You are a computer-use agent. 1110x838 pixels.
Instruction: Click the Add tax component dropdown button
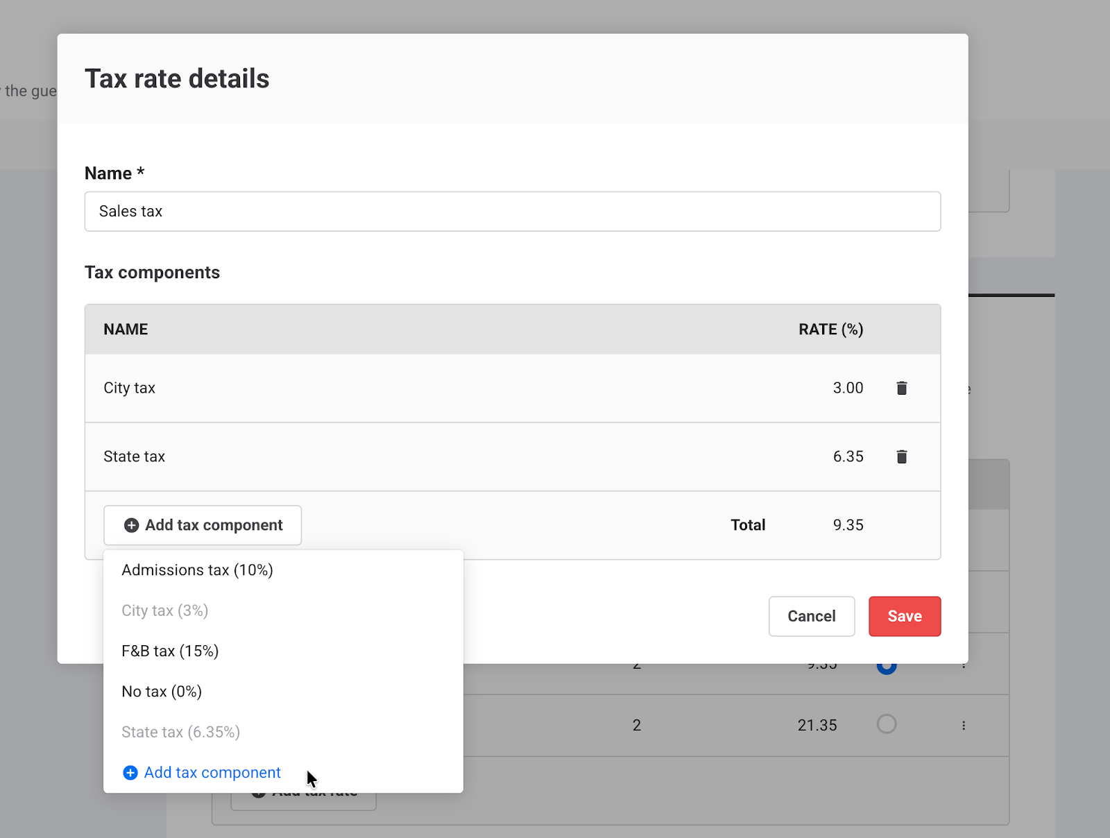203,525
